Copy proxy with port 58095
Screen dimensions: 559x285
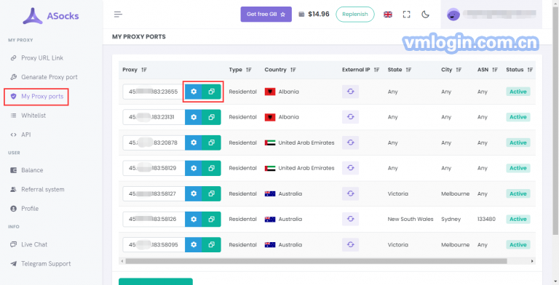click(x=211, y=245)
